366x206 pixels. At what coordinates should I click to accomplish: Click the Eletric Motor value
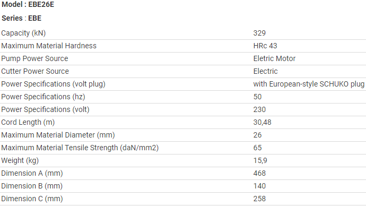(x=274, y=58)
